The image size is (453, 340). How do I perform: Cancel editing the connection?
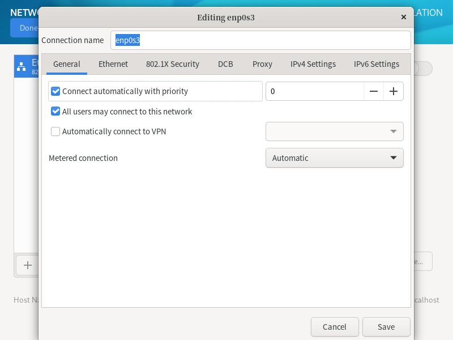point(335,327)
